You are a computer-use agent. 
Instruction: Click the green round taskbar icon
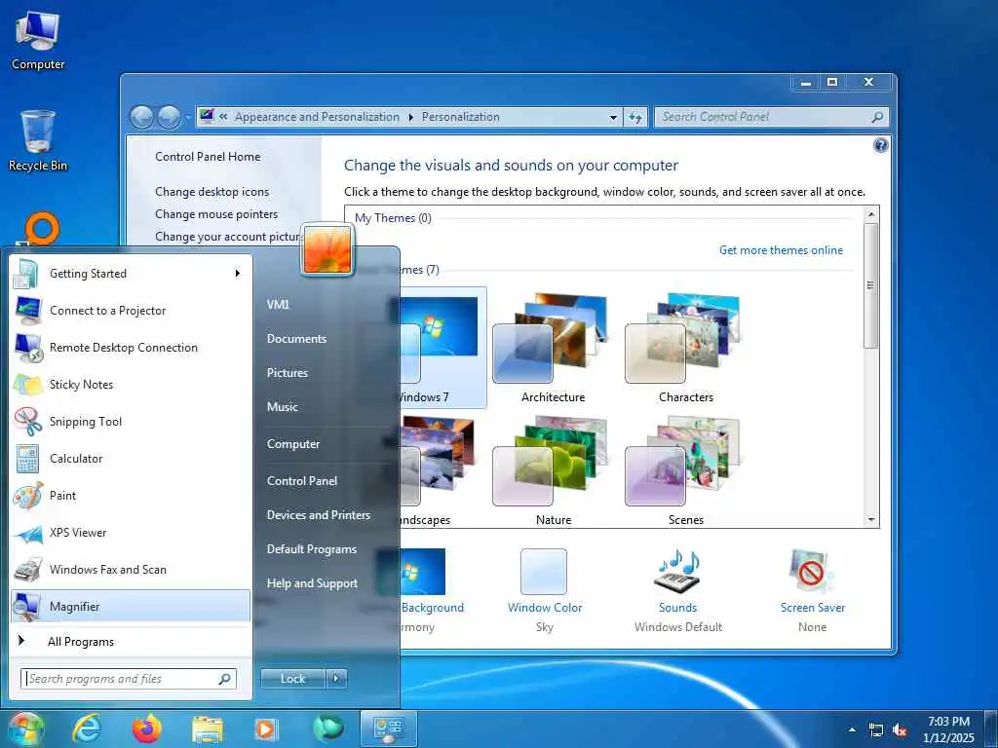click(x=327, y=729)
